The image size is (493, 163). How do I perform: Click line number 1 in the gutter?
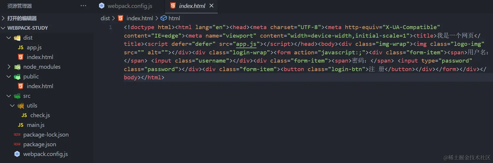[x=111, y=27]
